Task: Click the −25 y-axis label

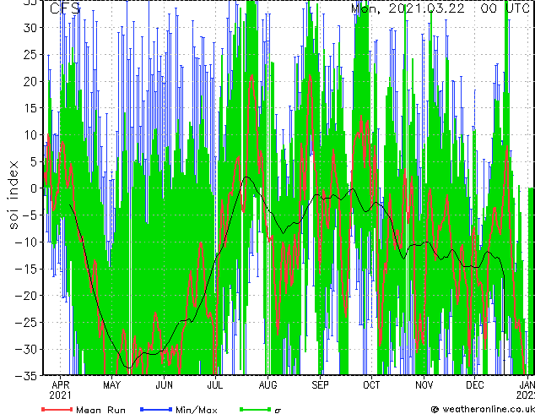Action: (26, 322)
